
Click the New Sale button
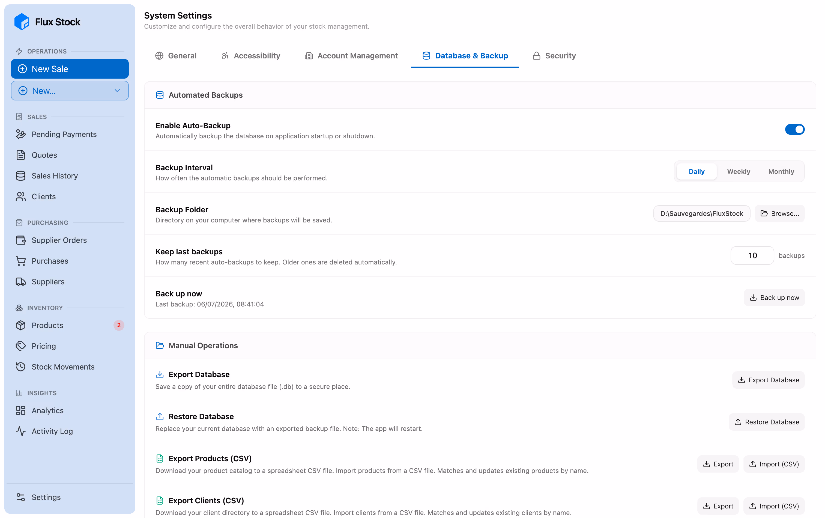(x=70, y=69)
